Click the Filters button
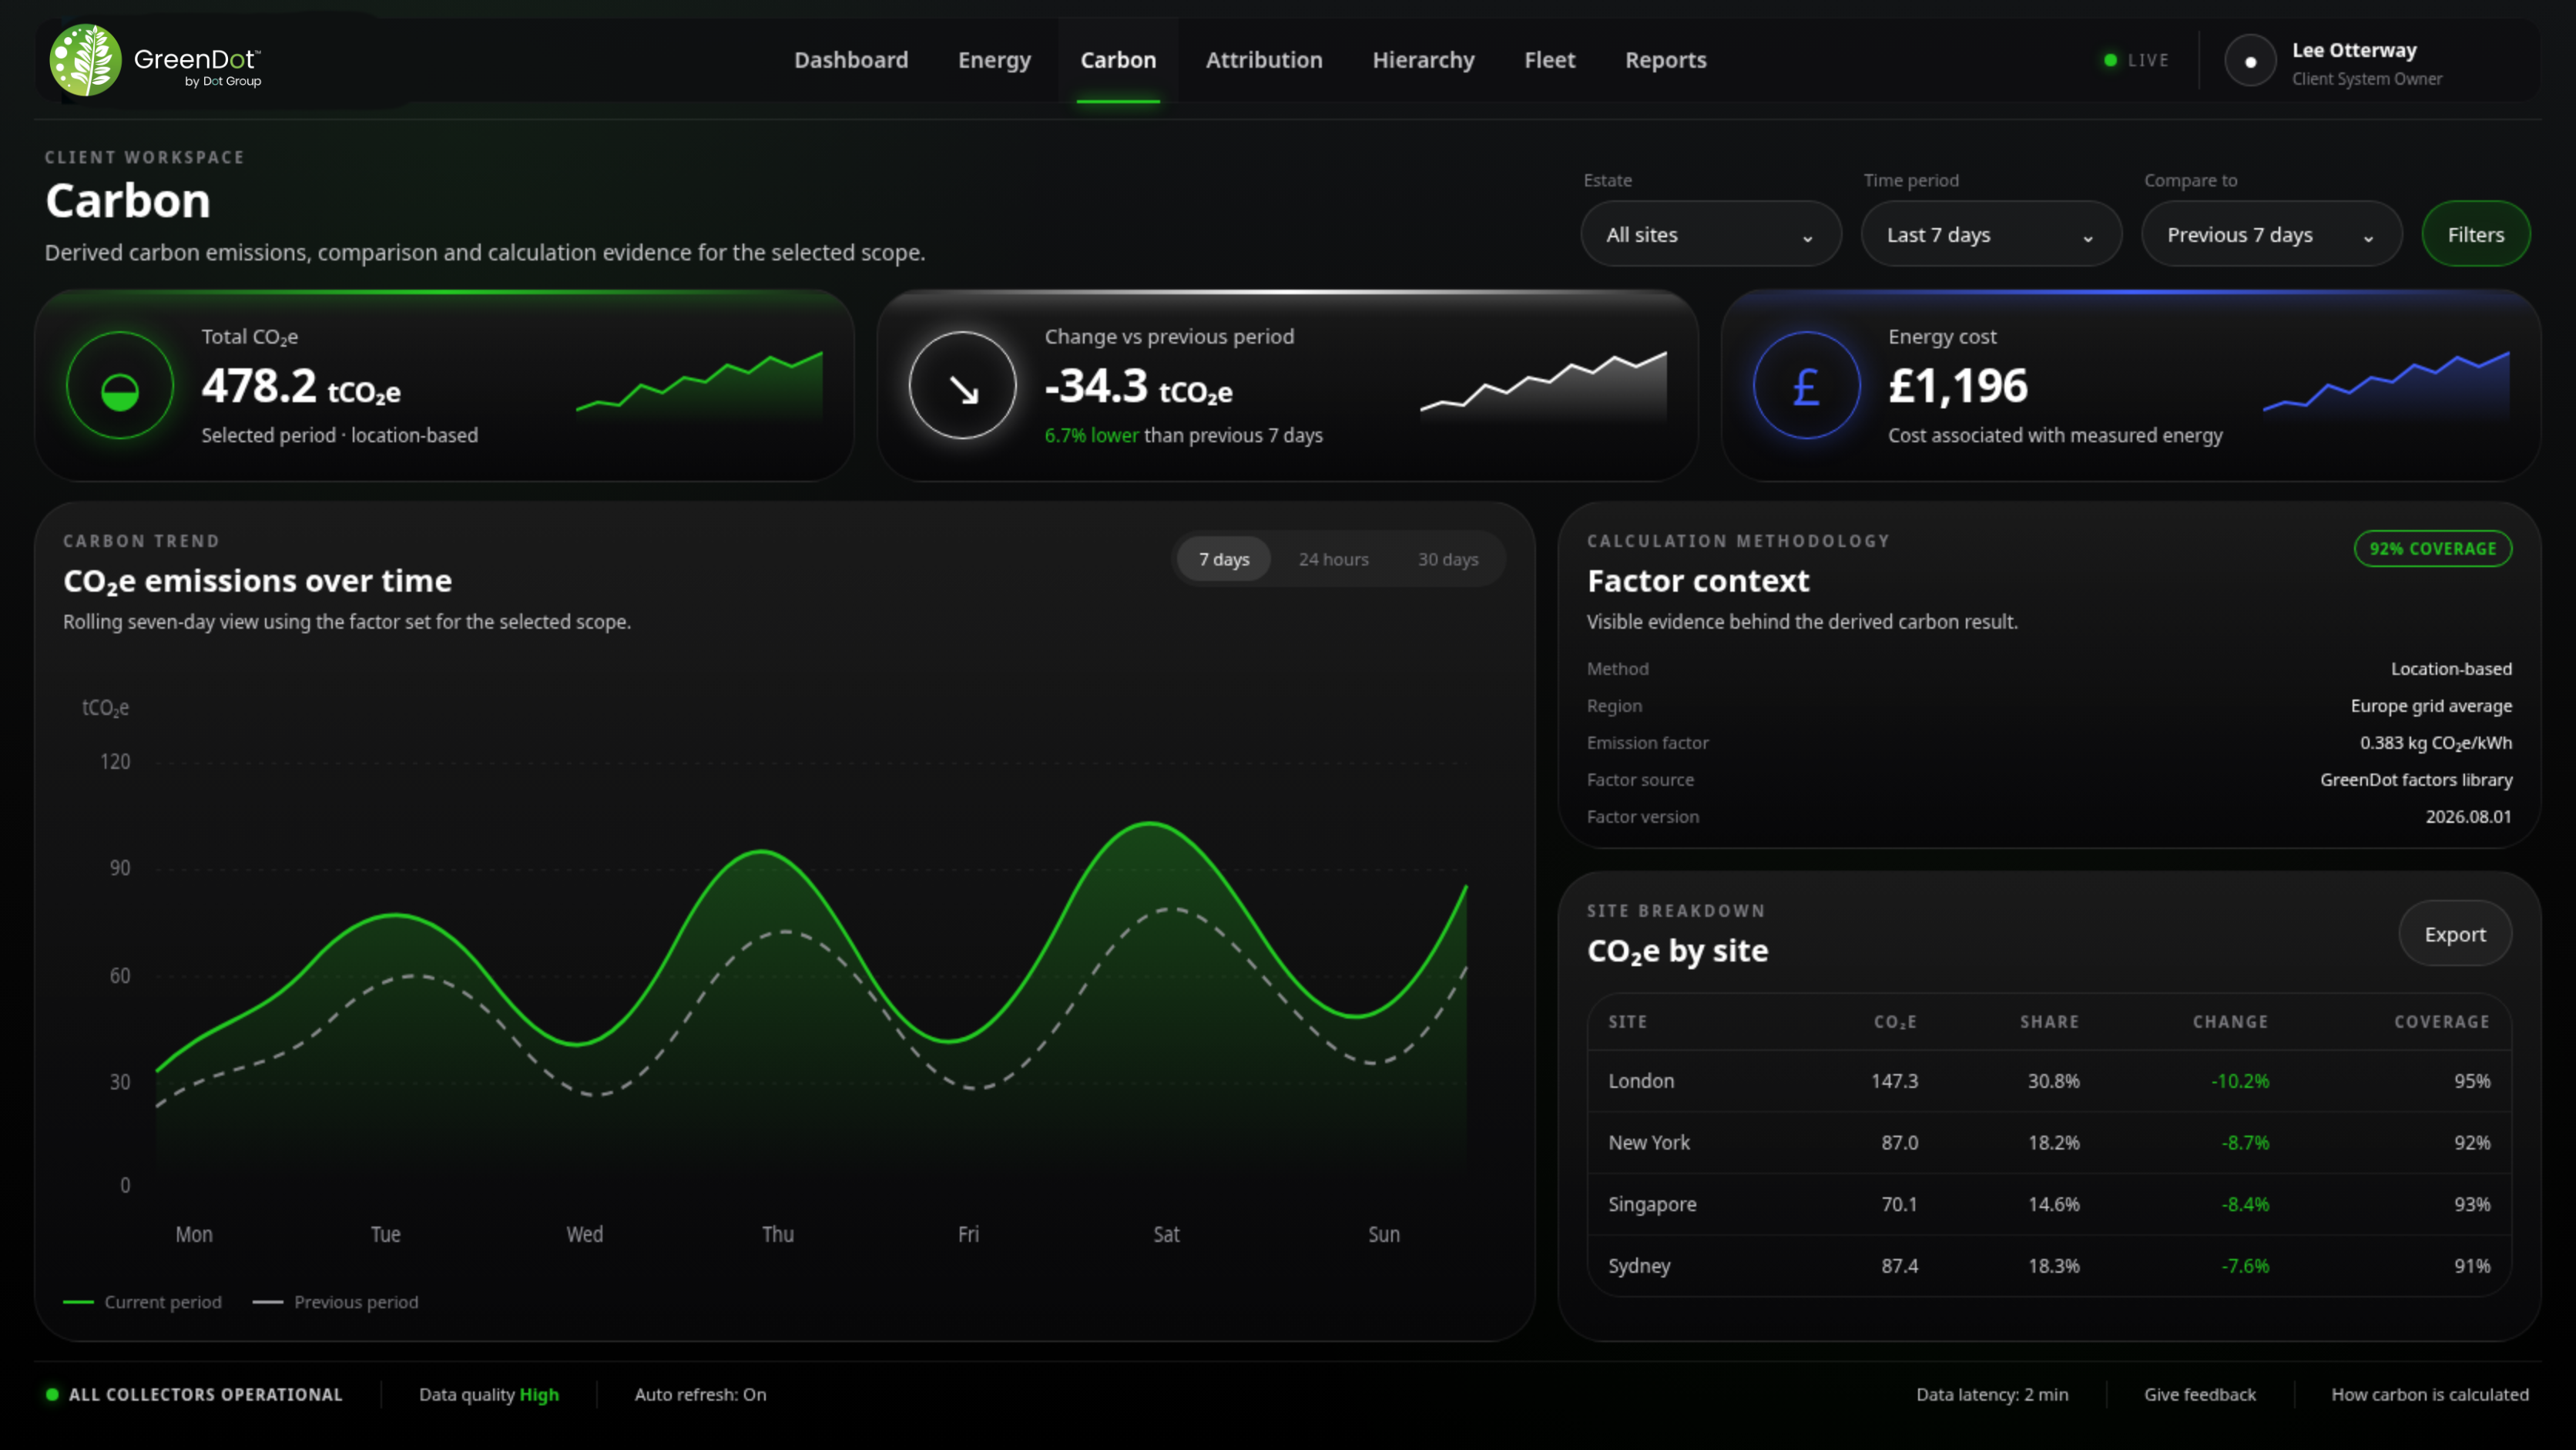This screenshot has width=2576, height=1450. (x=2476, y=235)
